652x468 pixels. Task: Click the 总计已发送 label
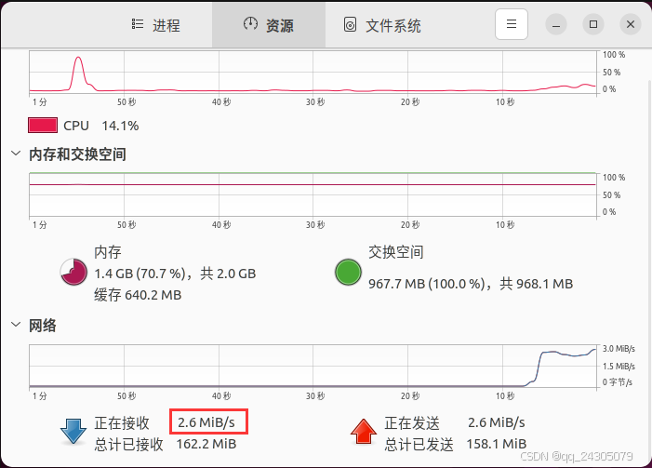click(419, 445)
